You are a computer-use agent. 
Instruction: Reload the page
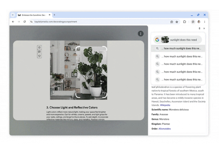[x=24, y=22]
